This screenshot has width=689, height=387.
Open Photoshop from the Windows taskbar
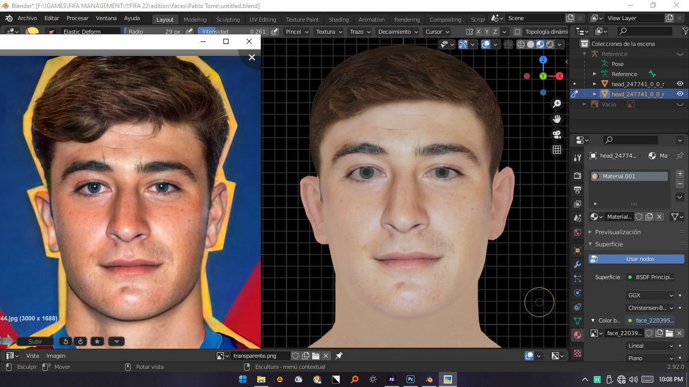(x=411, y=380)
